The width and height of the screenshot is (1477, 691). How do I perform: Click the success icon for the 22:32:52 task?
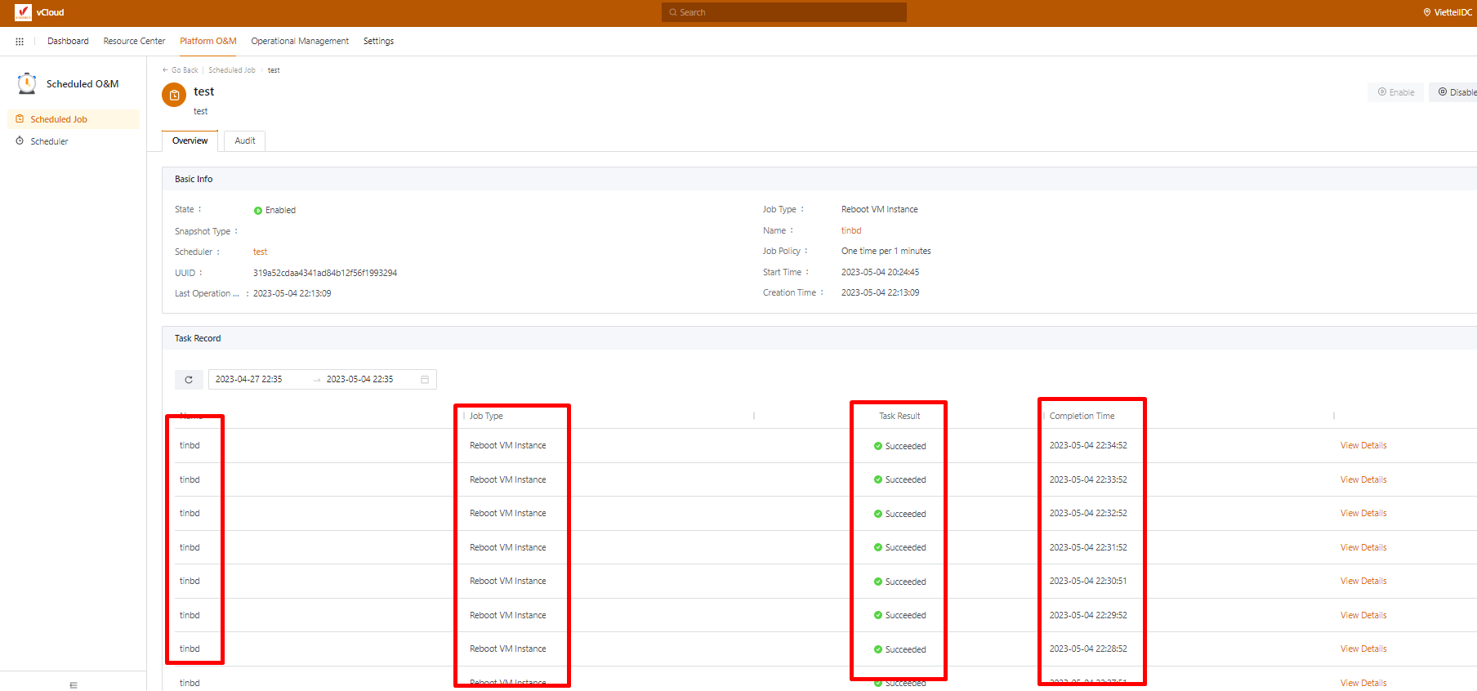coord(878,514)
